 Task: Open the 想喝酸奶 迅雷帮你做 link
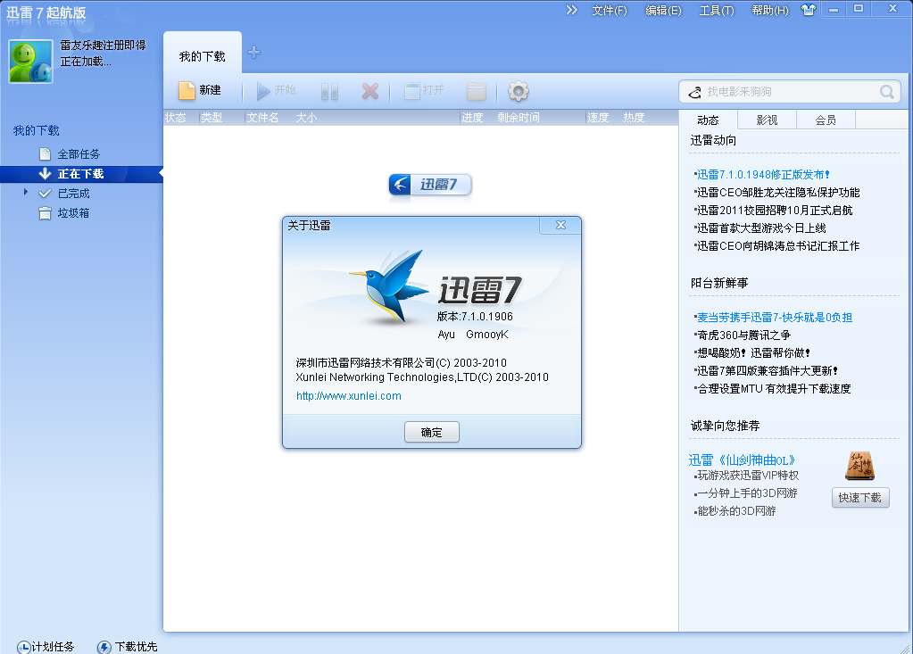click(x=753, y=352)
